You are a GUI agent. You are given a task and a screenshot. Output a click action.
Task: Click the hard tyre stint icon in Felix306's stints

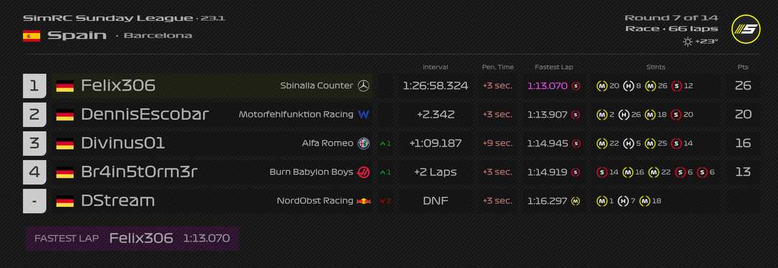628,86
